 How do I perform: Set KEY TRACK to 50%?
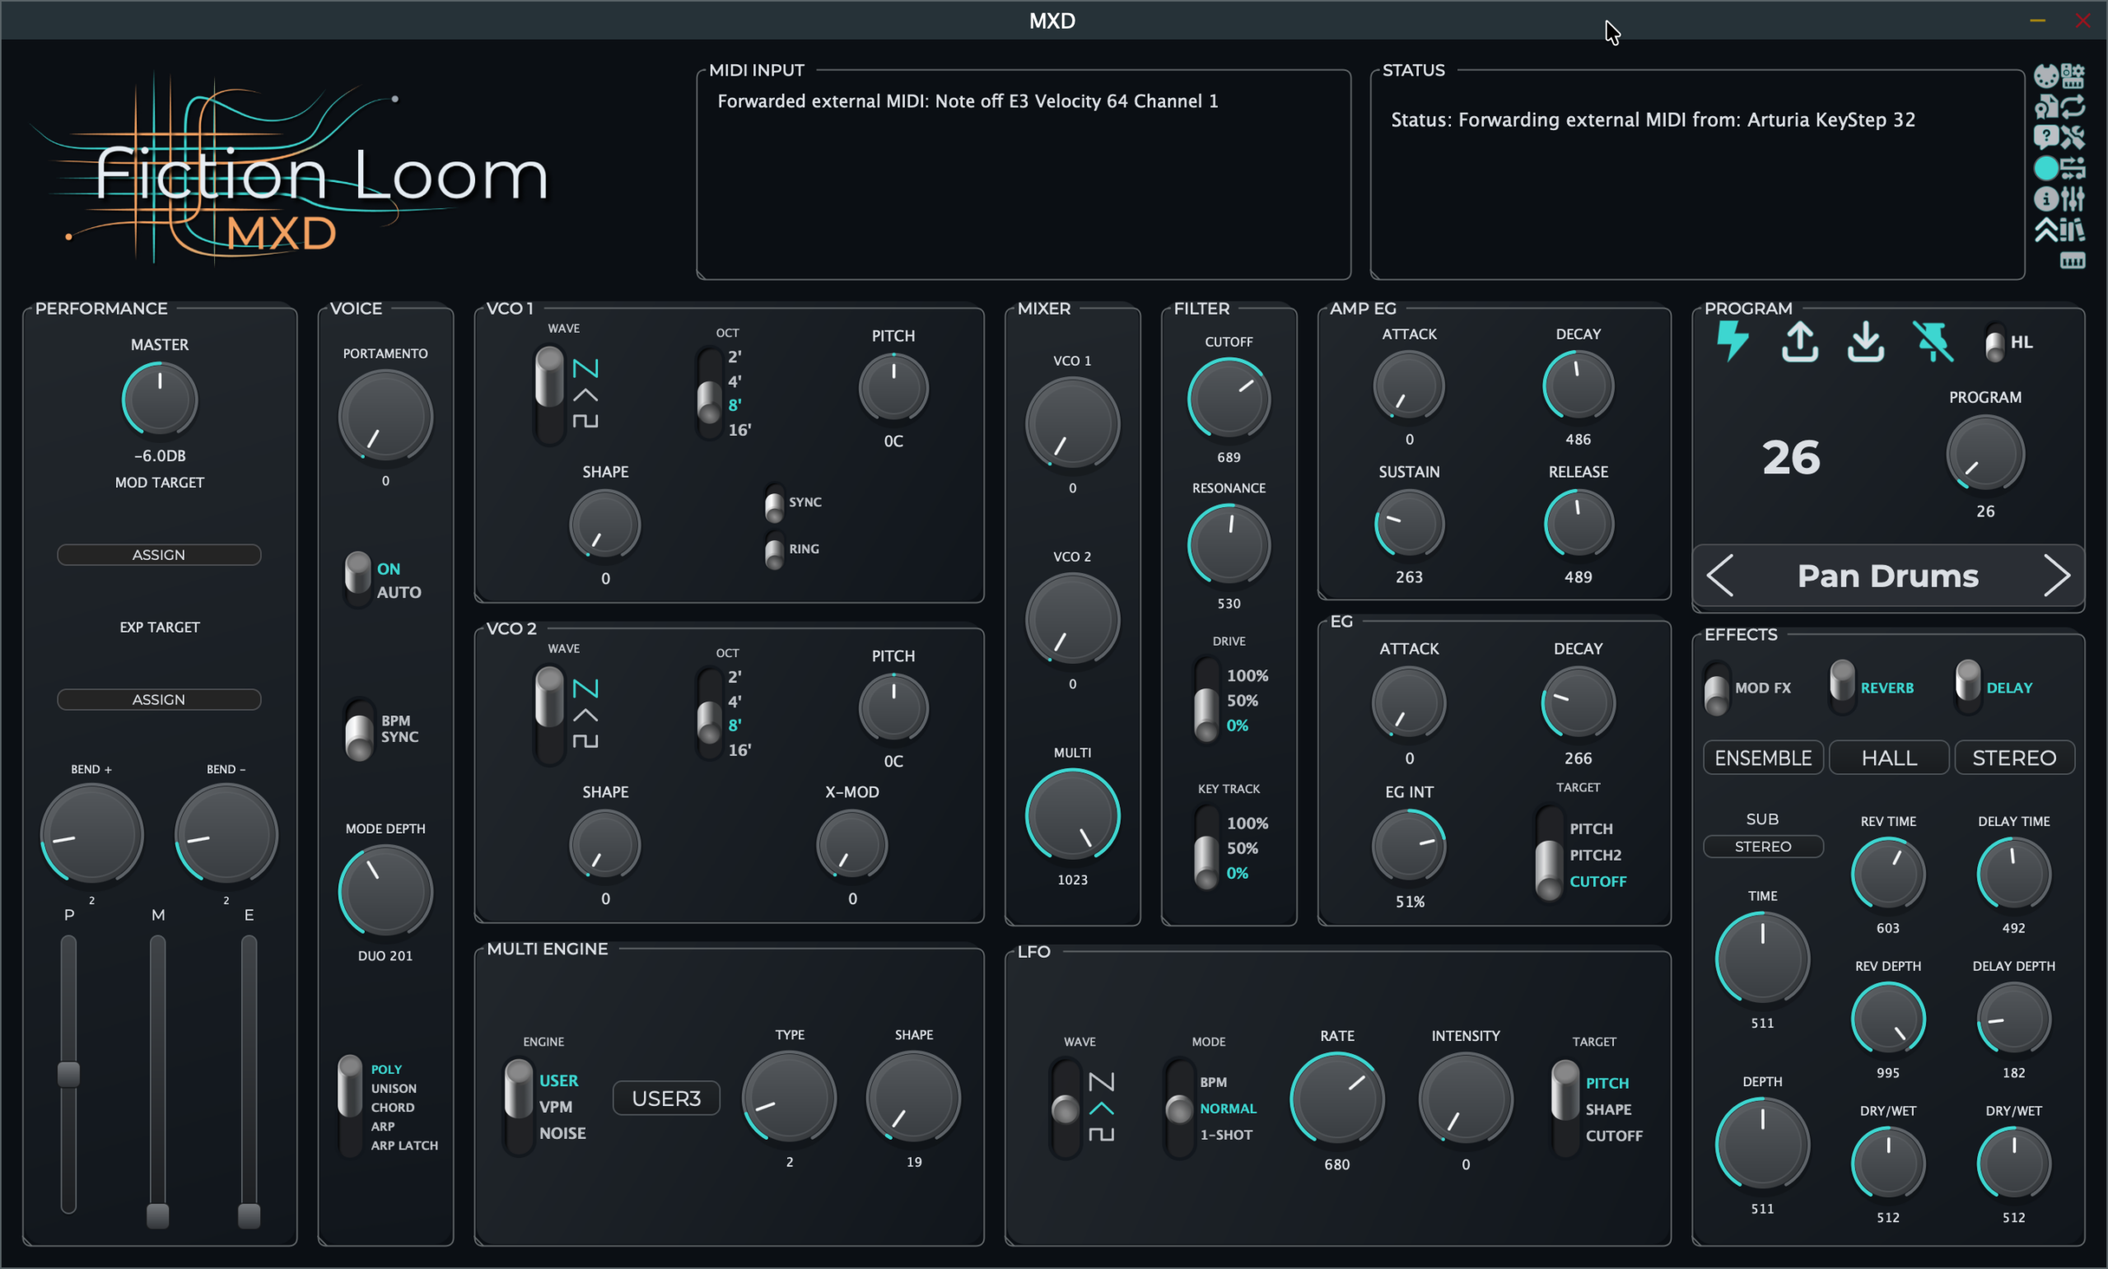click(x=1242, y=848)
